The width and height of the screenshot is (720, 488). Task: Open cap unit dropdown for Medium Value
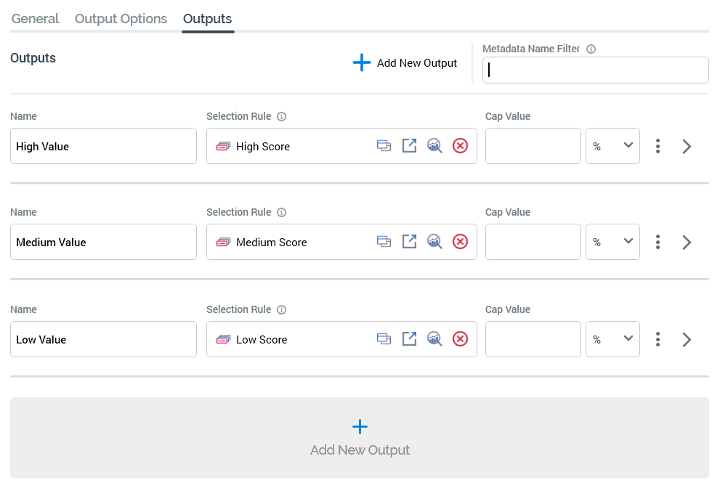tap(612, 242)
